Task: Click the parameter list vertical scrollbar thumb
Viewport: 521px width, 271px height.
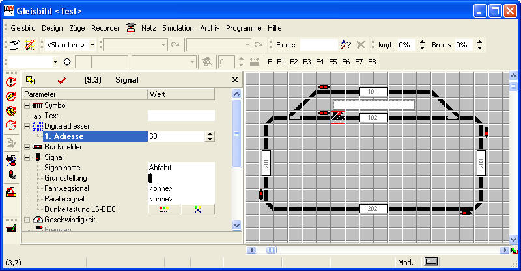Action: coord(236,134)
